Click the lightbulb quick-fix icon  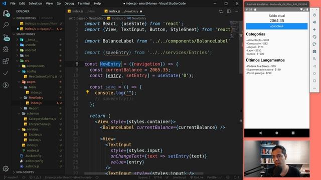[x=87, y=92]
